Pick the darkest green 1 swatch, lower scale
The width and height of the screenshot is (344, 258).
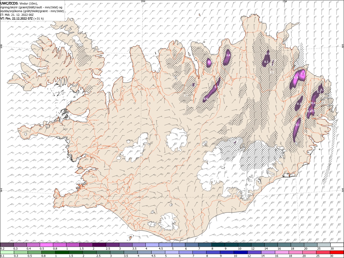[x=62, y=252]
